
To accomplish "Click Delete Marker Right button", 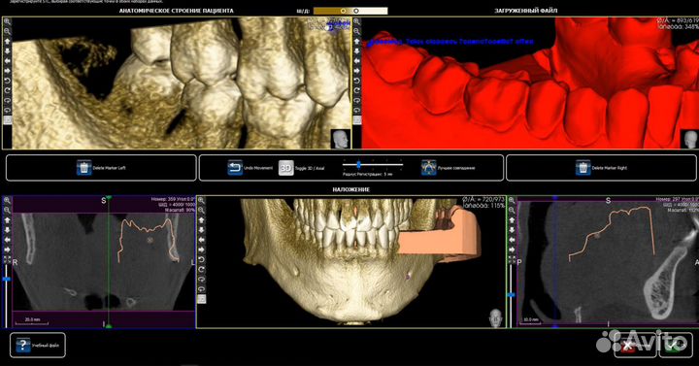I will click(x=601, y=168).
